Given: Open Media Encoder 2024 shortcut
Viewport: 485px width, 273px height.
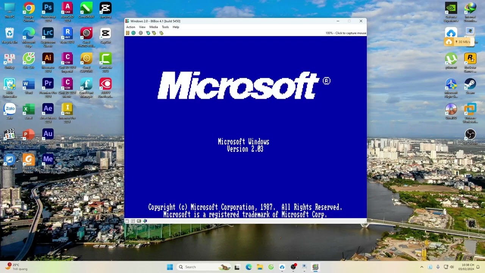Looking at the screenshot, I should pos(48,163).
